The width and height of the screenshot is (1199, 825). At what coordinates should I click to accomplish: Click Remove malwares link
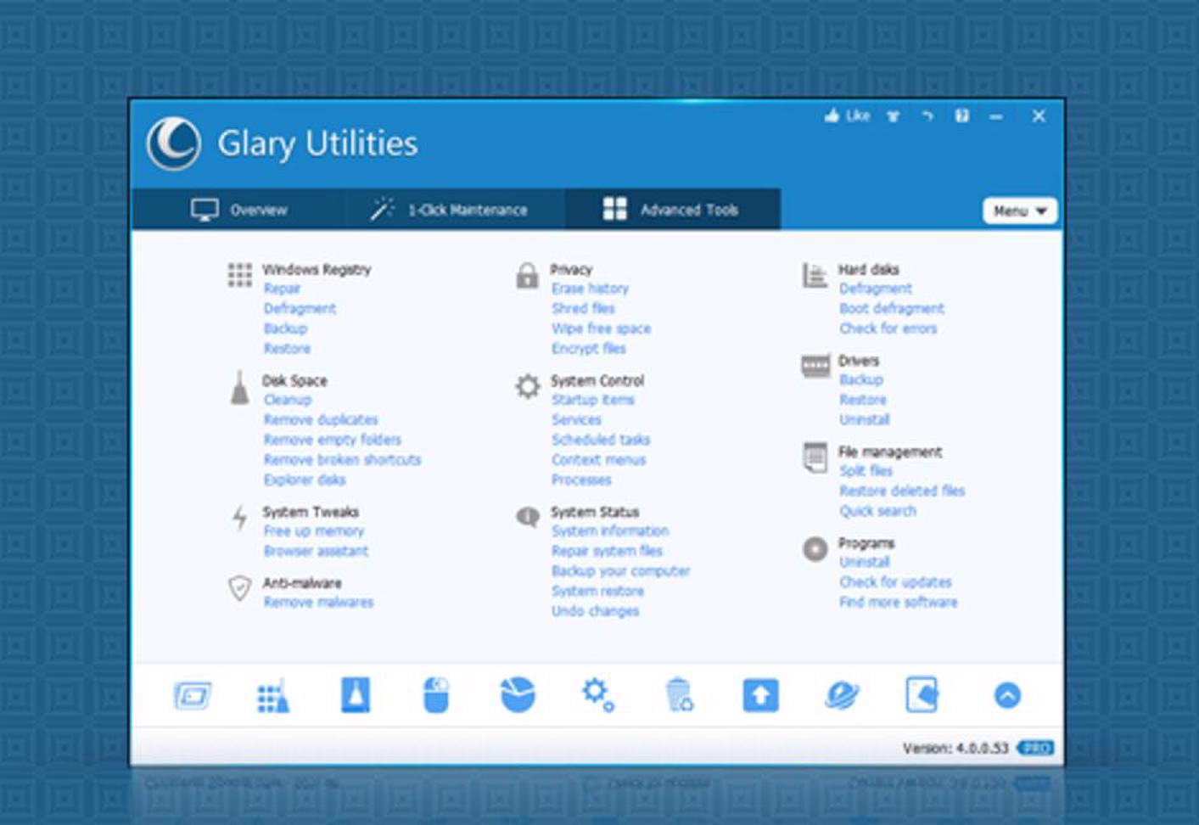pyautogui.click(x=318, y=603)
